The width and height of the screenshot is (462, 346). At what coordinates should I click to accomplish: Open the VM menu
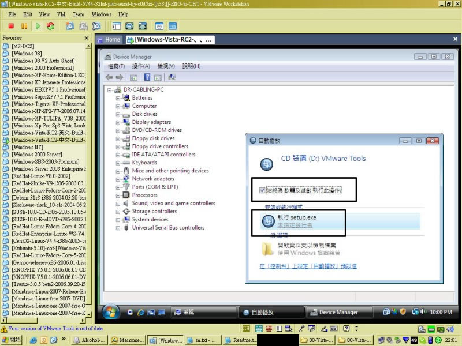[61, 14]
